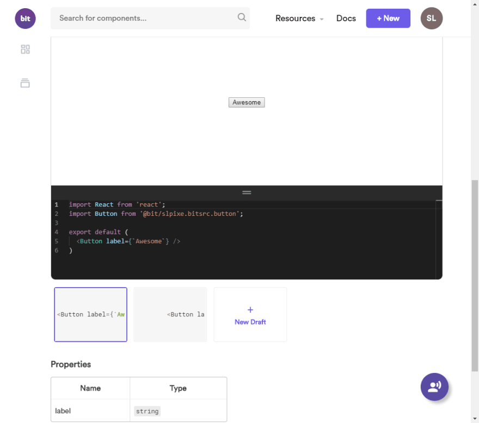Open the SL user avatar menu
The image size is (479, 423).
pos(431,18)
